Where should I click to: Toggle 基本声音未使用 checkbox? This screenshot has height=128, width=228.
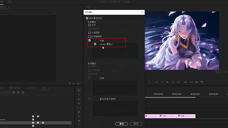[89, 99]
